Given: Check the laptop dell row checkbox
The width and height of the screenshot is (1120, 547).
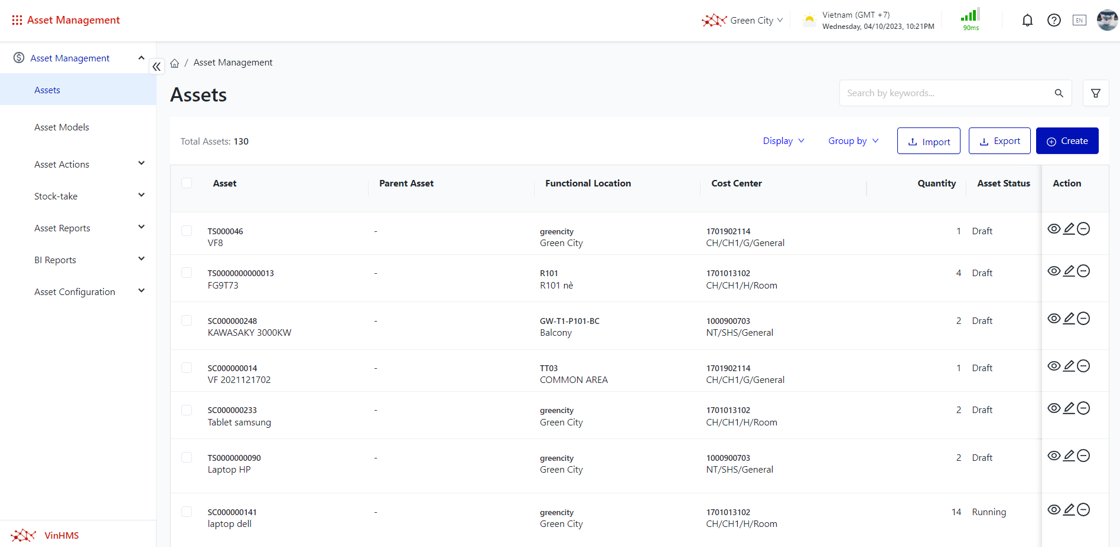Looking at the screenshot, I should (x=187, y=512).
